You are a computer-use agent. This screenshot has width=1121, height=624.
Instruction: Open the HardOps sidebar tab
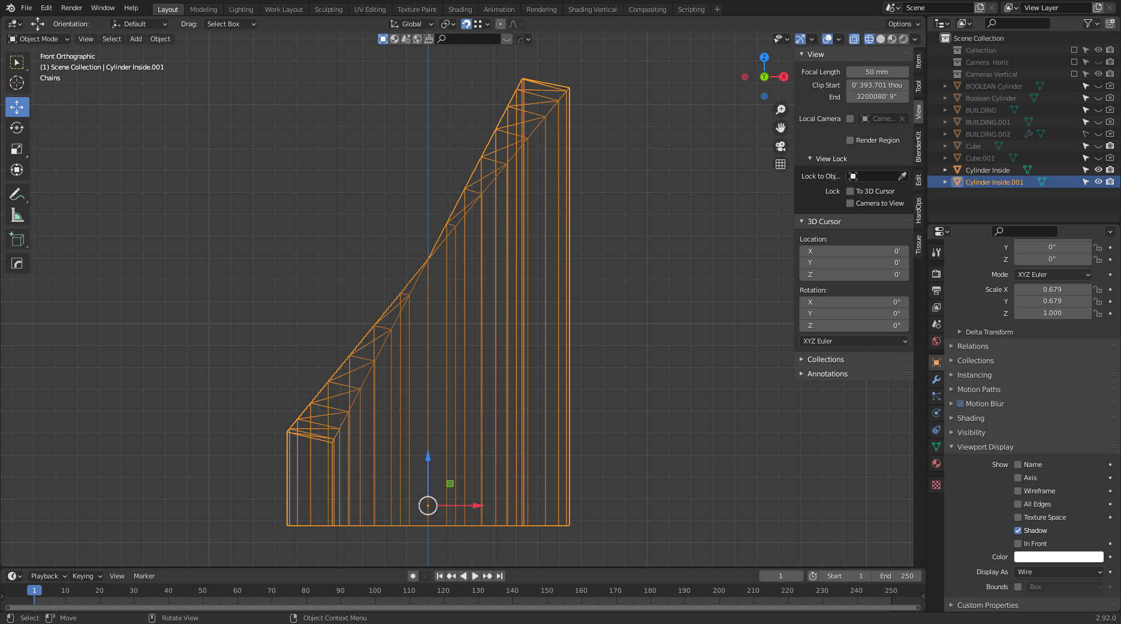coord(918,210)
